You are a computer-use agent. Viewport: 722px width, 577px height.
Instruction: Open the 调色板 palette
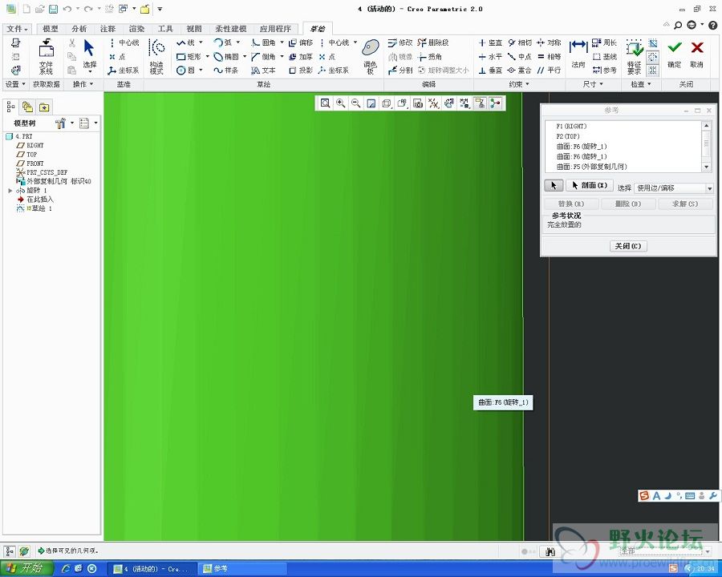coord(370,57)
